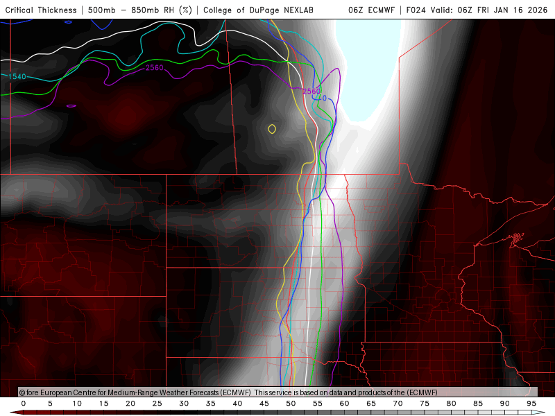
Task: Click the color scale '0' tick label
Action: (x=24, y=404)
